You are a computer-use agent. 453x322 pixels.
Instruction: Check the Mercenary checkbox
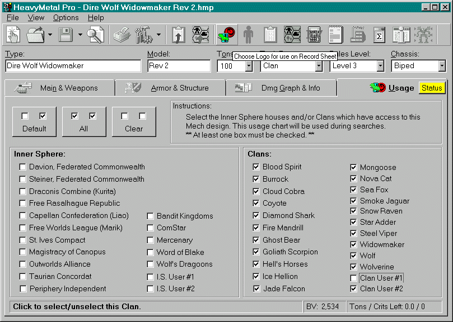click(x=150, y=240)
